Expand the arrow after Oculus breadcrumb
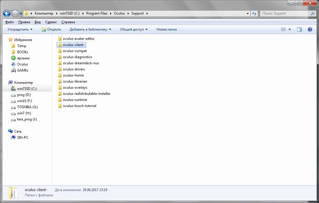This screenshot has width=319, height=203. pyautogui.click(x=128, y=14)
